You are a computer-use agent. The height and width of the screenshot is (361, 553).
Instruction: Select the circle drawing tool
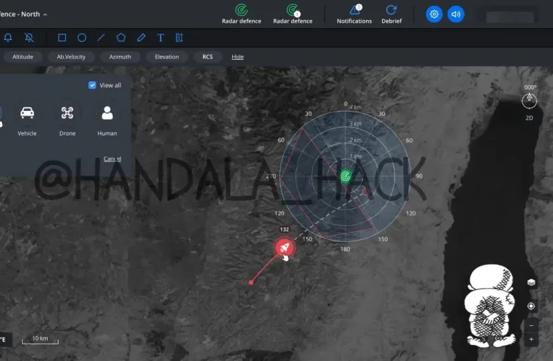click(x=81, y=38)
